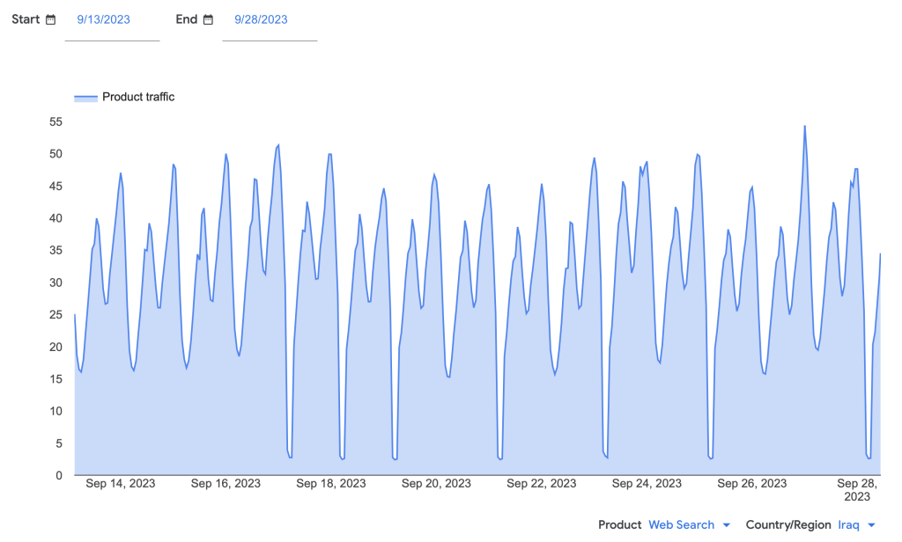Open the Web Search product dropdown
902x542 pixels.
pos(681,524)
